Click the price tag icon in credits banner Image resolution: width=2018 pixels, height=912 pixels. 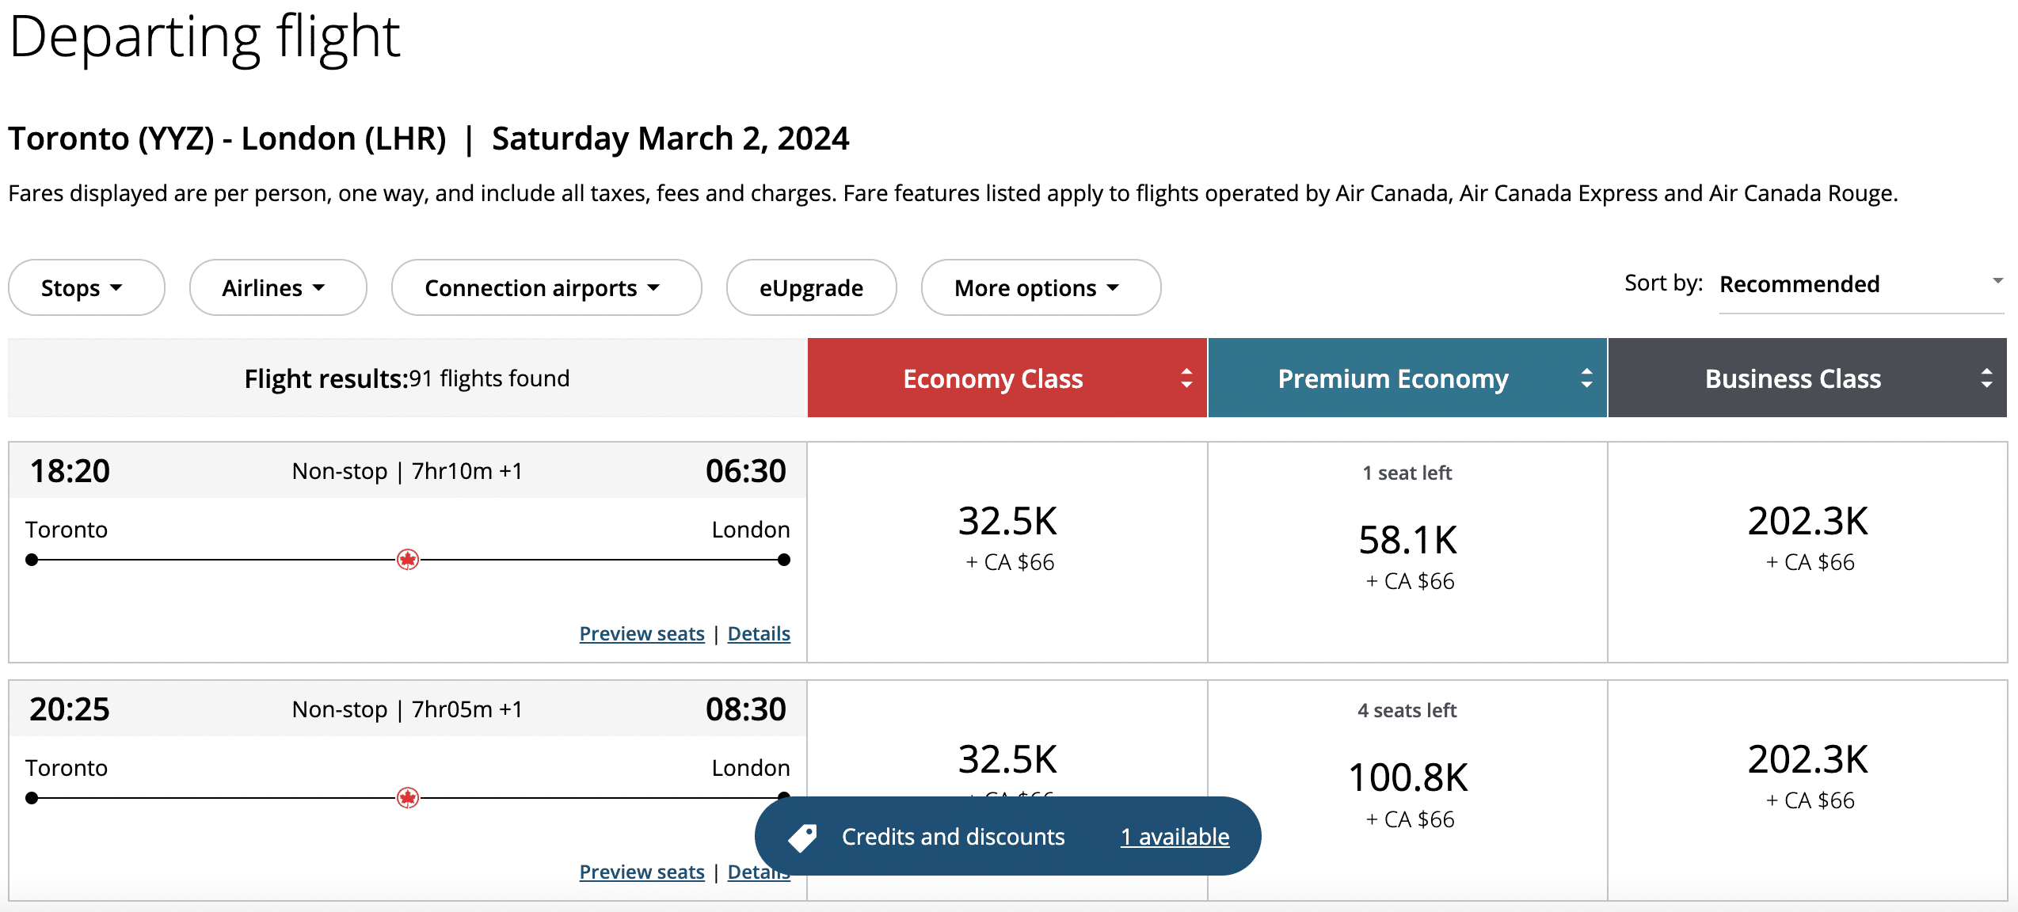coord(802,837)
